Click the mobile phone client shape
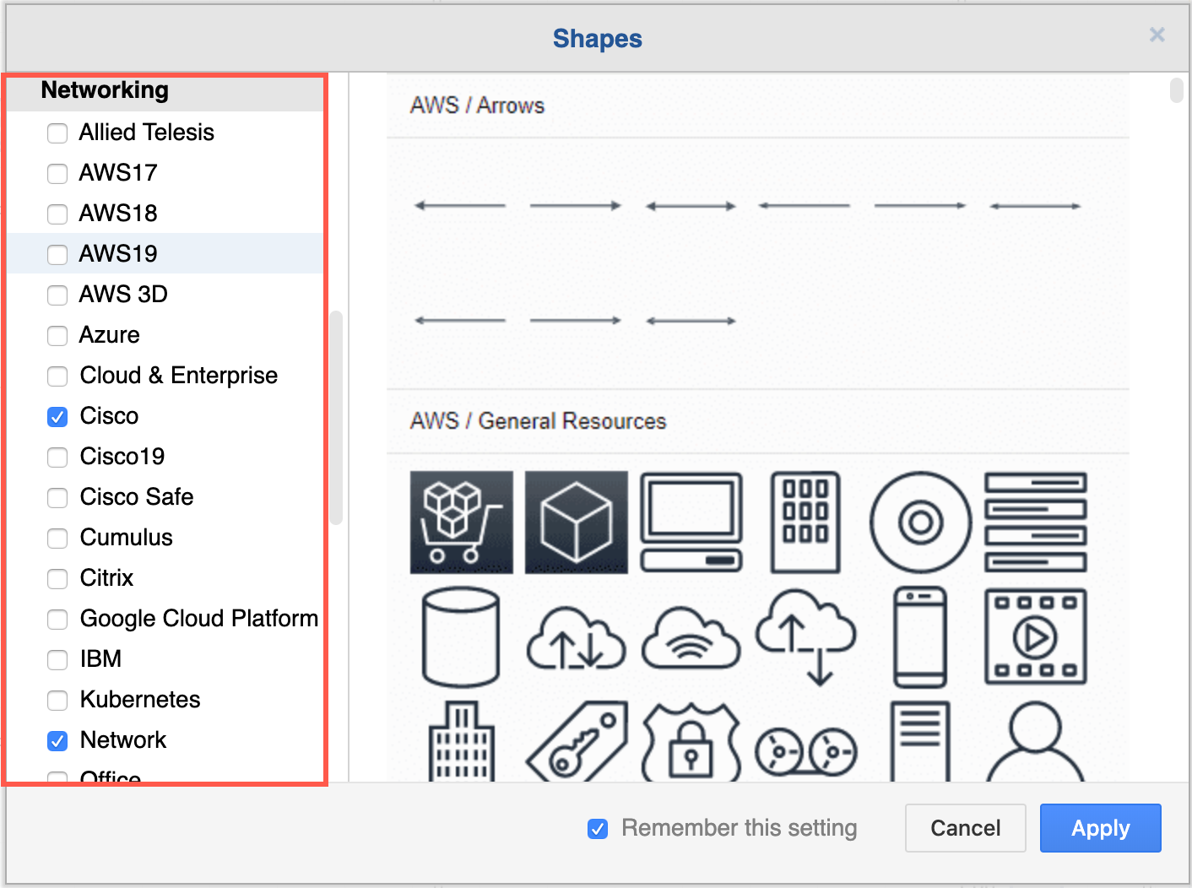Image resolution: width=1192 pixels, height=888 pixels. (x=920, y=636)
